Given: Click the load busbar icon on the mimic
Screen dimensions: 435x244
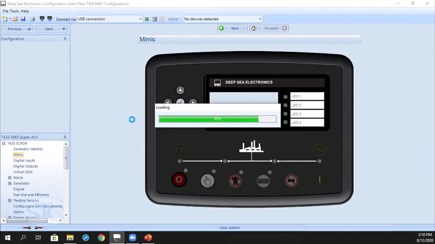Looking at the screenshot, I should pyautogui.click(x=251, y=147).
